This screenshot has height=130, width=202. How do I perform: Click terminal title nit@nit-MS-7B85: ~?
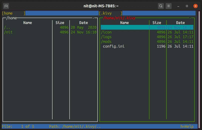[101, 6]
